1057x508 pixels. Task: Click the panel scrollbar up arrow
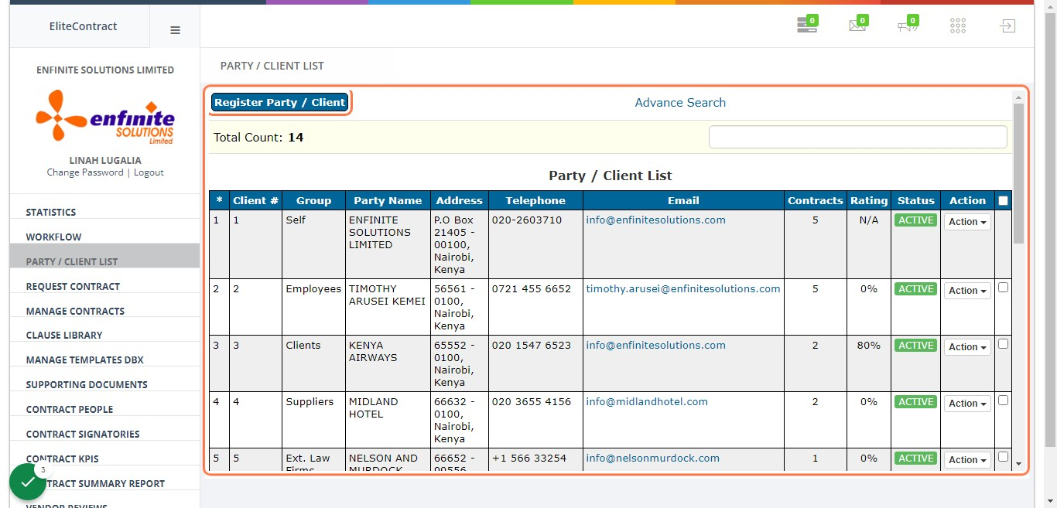tap(1018, 97)
